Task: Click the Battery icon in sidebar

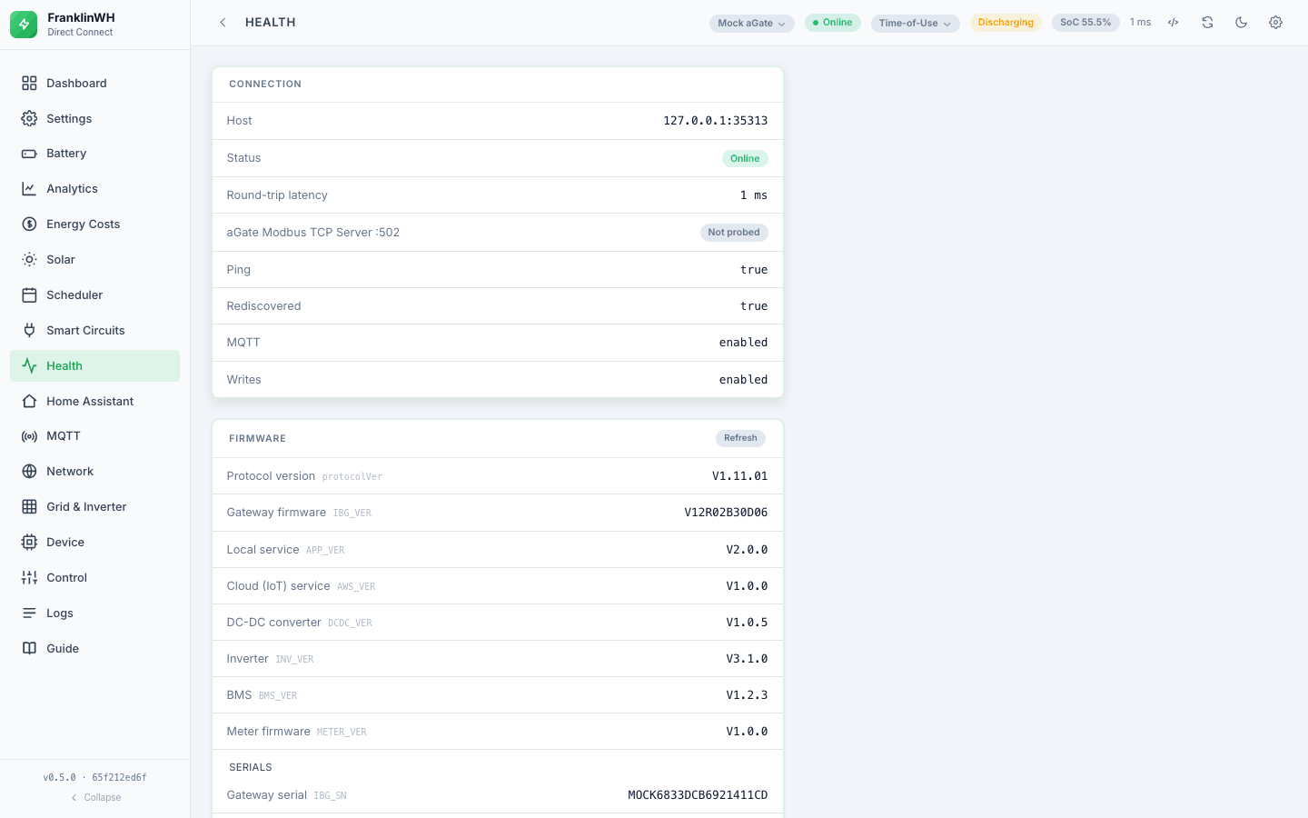Action: 29,154
